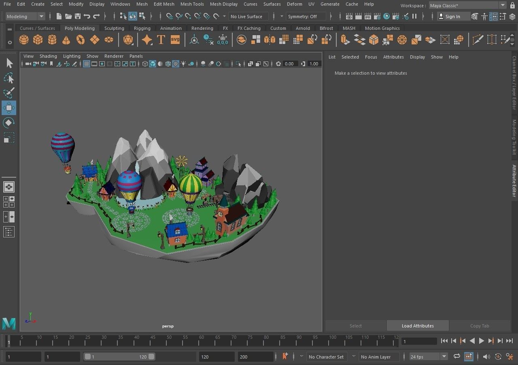The width and height of the screenshot is (518, 365).
Task: Click the polygon Type (T) tool icon
Action: (161, 40)
